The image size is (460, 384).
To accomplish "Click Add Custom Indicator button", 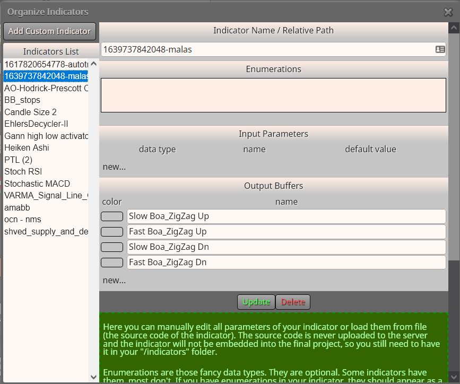I will pos(49,31).
